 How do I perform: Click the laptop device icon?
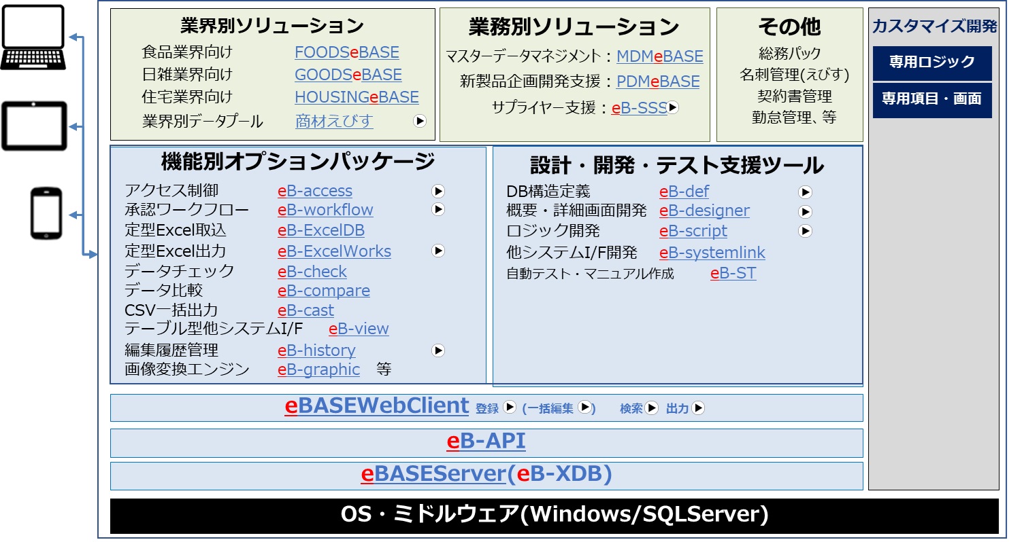[33, 37]
